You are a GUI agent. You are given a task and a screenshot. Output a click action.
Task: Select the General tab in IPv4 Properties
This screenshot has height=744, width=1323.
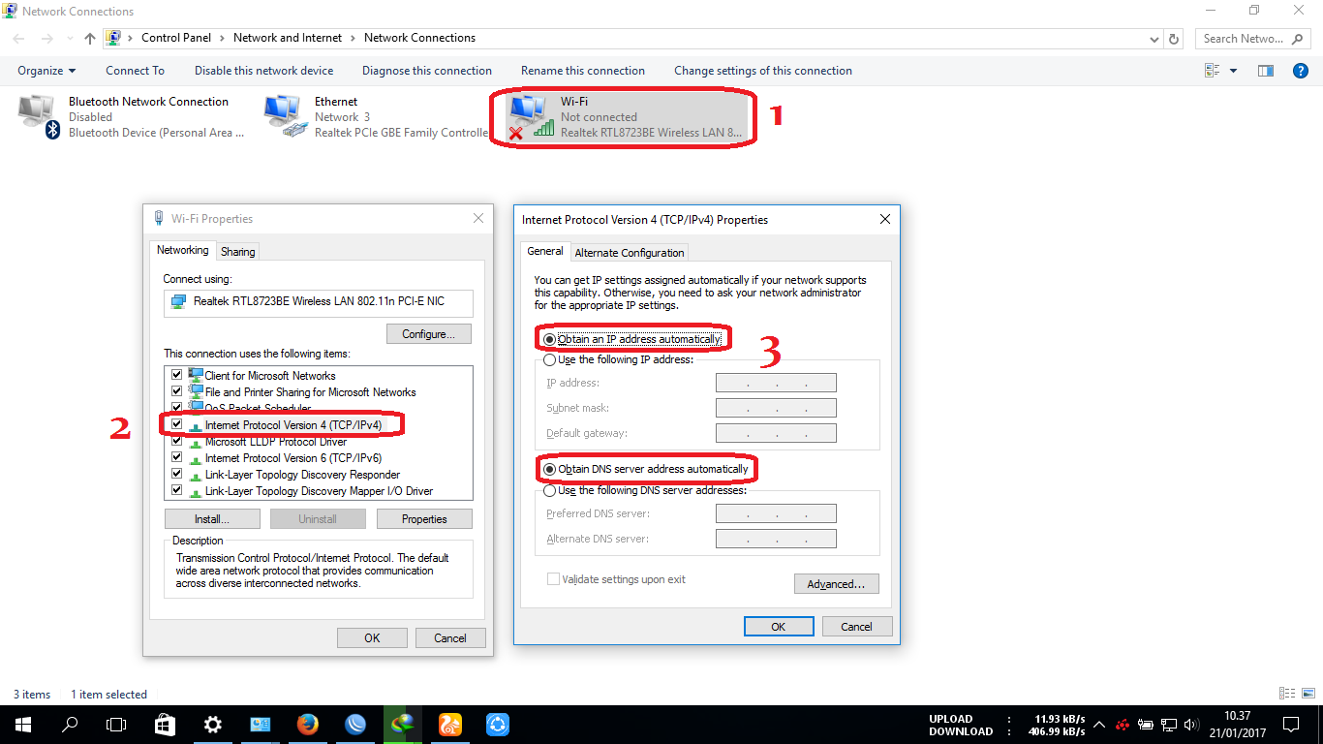point(545,251)
